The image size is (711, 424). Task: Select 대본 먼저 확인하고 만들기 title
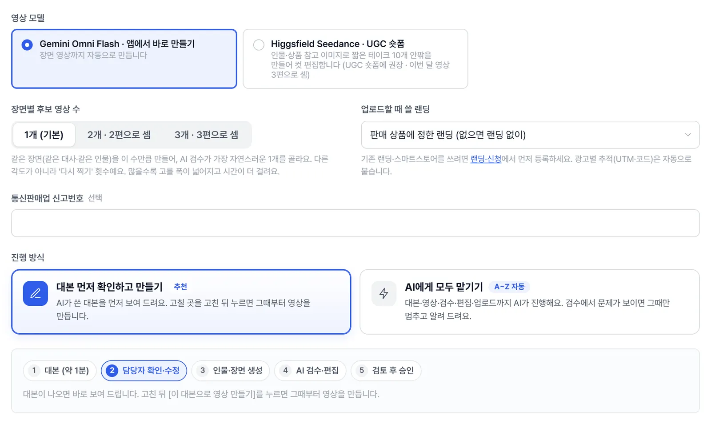click(109, 287)
